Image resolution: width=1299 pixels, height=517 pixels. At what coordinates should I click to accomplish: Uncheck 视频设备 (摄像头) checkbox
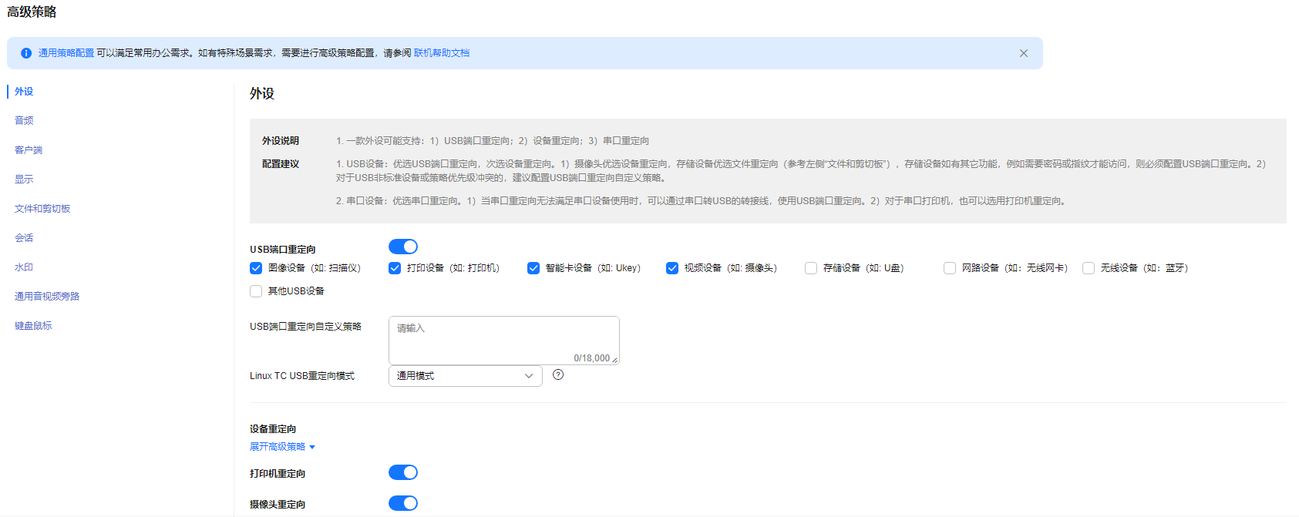click(672, 268)
